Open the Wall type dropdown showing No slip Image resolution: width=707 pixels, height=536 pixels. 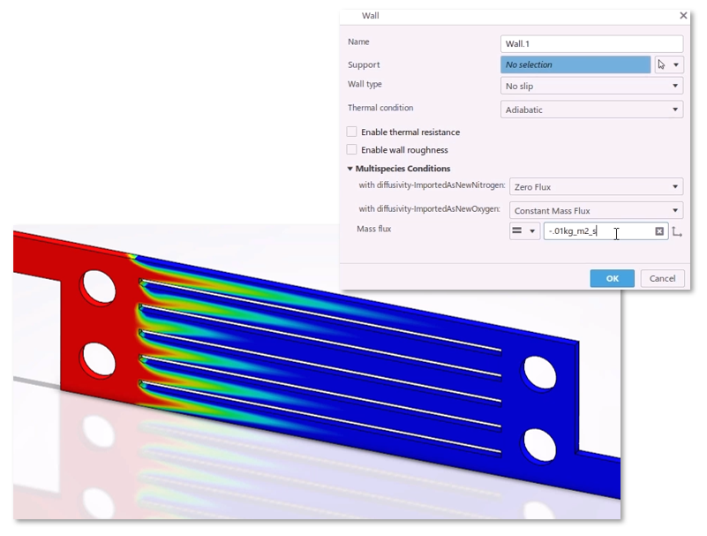click(591, 87)
